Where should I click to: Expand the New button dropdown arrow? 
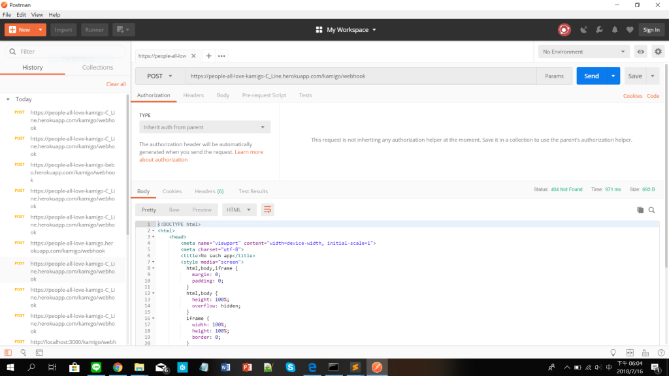(x=40, y=30)
